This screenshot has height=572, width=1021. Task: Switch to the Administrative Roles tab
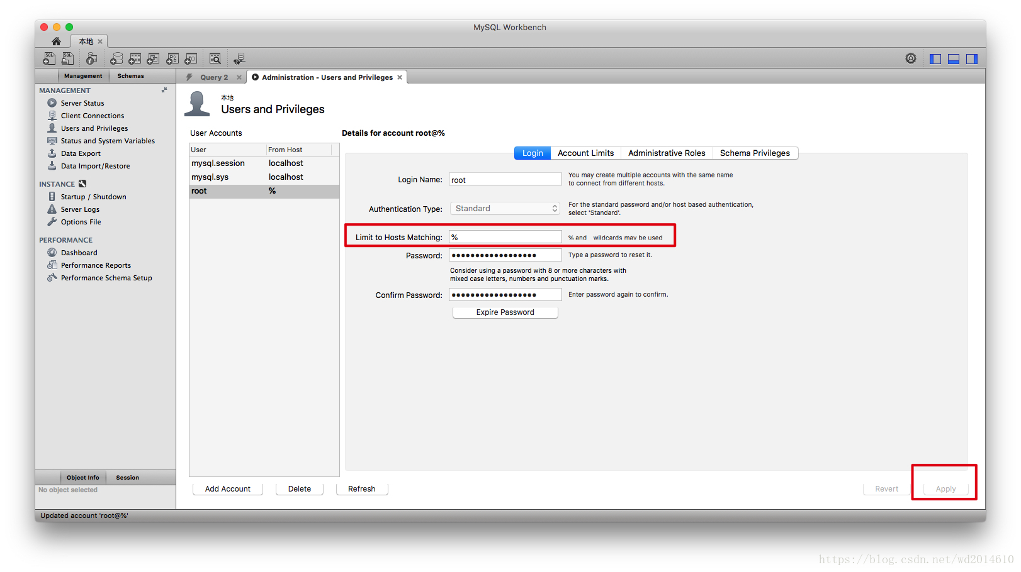click(667, 153)
